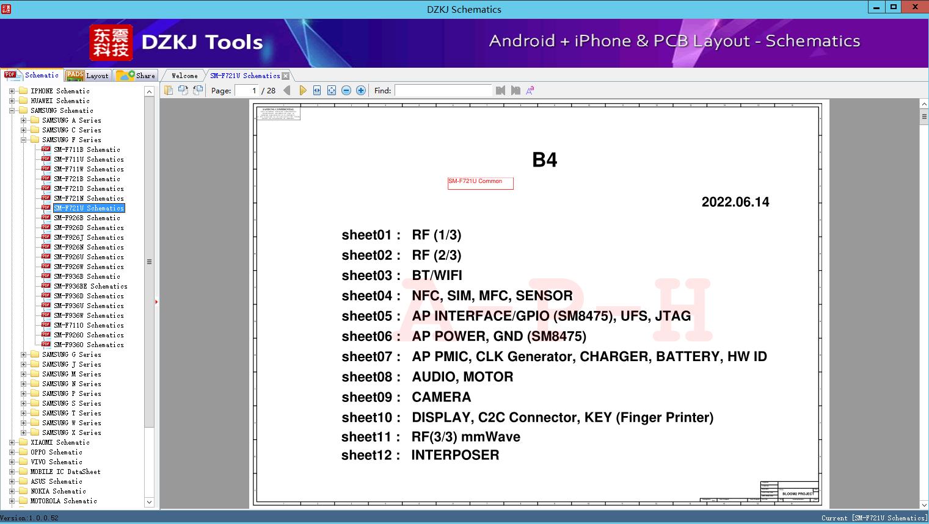Screen dimensions: 929x524
Task: Go to the previous page with the left arrow
Action: coord(287,90)
